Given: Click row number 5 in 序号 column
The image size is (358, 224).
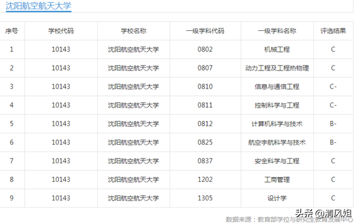Looking at the screenshot, I should coord(12,124).
